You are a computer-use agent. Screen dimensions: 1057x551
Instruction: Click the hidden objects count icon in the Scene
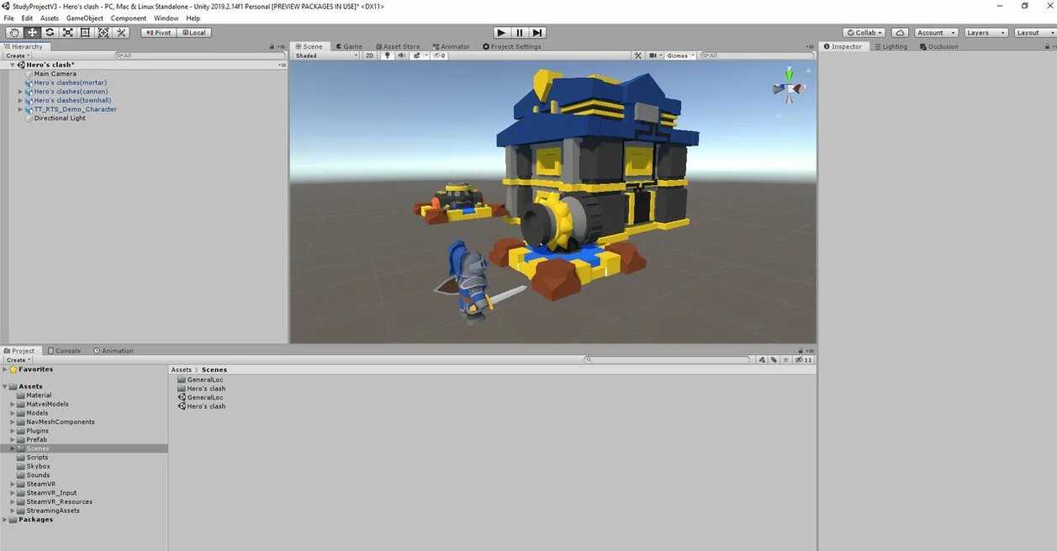click(438, 56)
